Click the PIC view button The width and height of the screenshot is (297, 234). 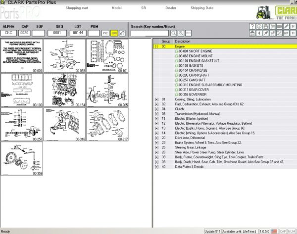pos(105,33)
